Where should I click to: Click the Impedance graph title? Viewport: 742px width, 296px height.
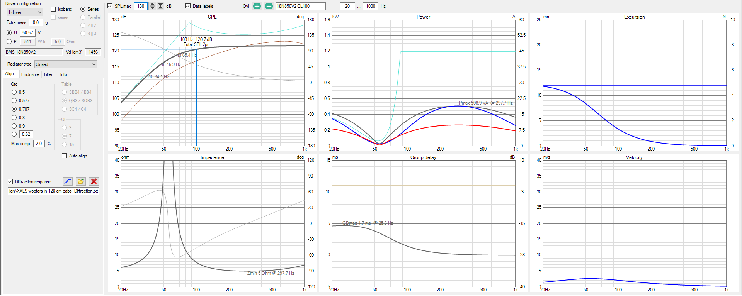pyautogui.click(x=212, y=157)
